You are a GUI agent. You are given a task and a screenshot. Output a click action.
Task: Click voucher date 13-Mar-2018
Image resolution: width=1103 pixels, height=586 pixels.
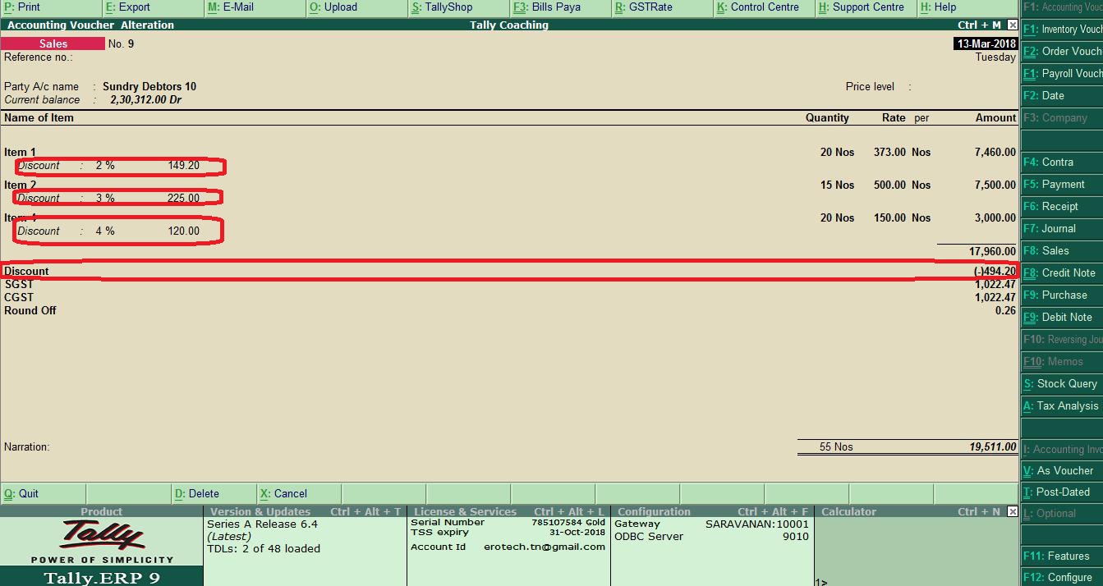click(x=986, y=43)
